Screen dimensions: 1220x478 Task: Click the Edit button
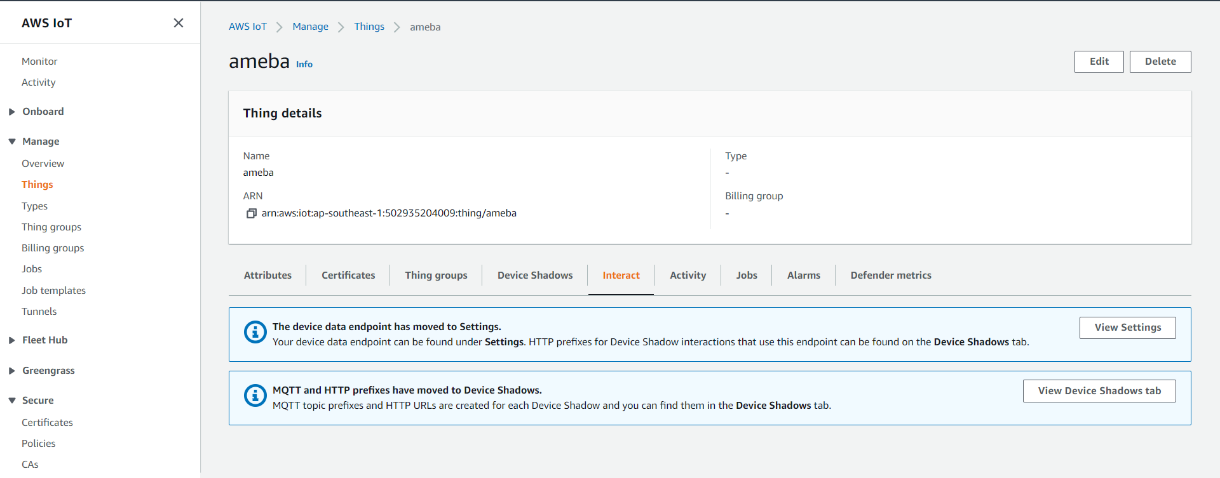tap(1099, 62)
